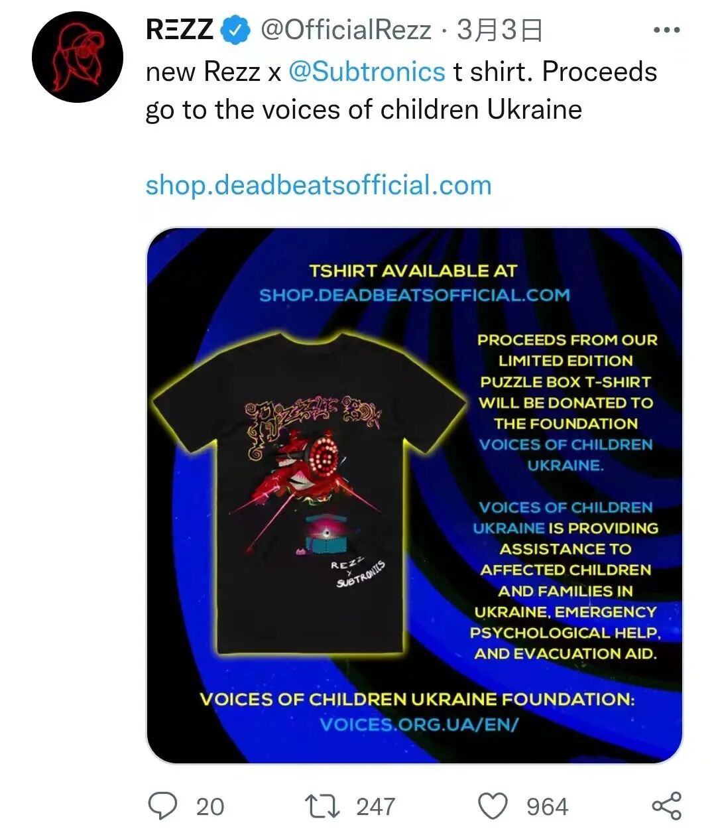This screenshot has height=829, width=716.
Task: Click the retweet count 247
Action: click(x=376, y=806)
